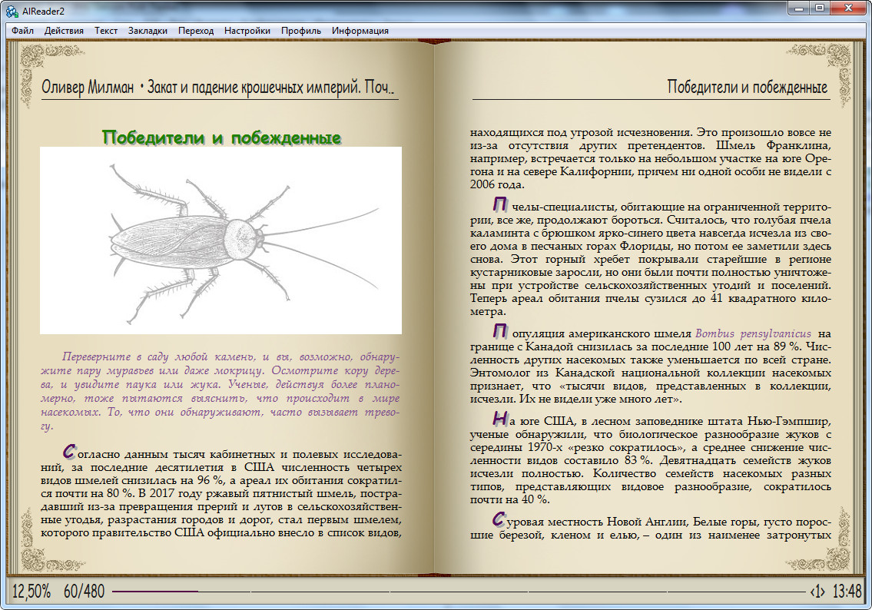Open the Файл menu

tap(22, 31)
